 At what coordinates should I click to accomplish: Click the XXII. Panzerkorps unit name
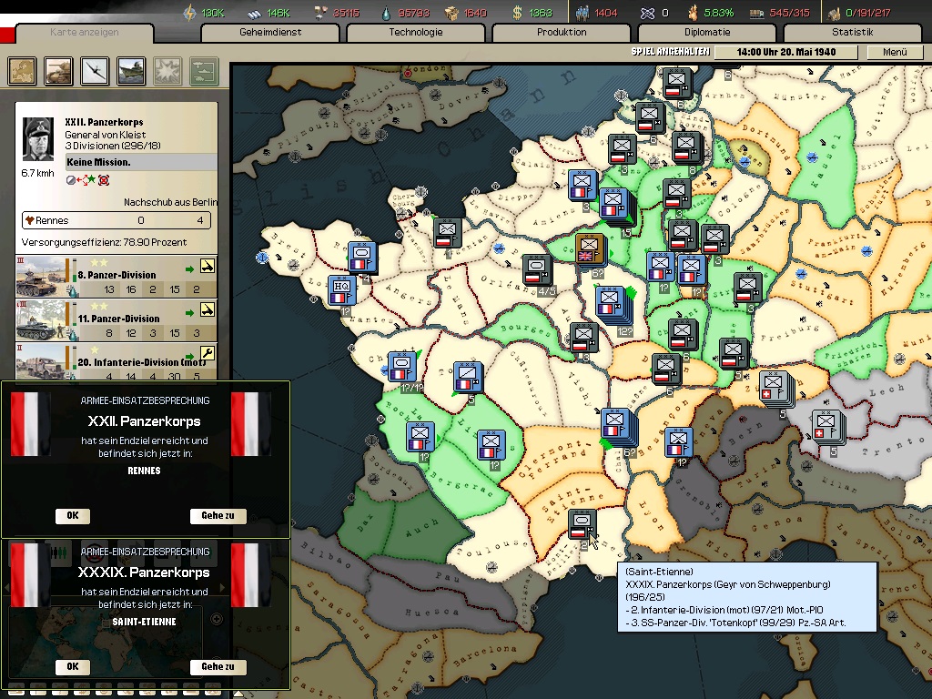[104, 122]
